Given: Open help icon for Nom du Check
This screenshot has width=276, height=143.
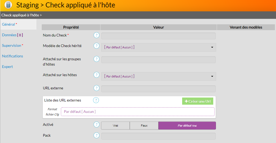Looking at the screenshot, I should (96, 35).
